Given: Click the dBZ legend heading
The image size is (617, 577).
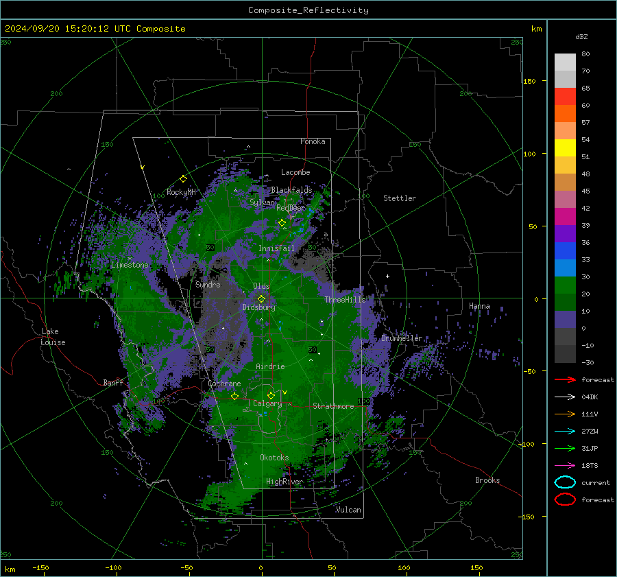Looking at the screenshot, I should coord(581,36).
